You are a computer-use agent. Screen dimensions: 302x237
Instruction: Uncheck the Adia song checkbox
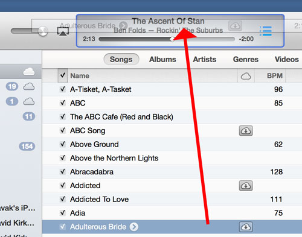(63, 213)
